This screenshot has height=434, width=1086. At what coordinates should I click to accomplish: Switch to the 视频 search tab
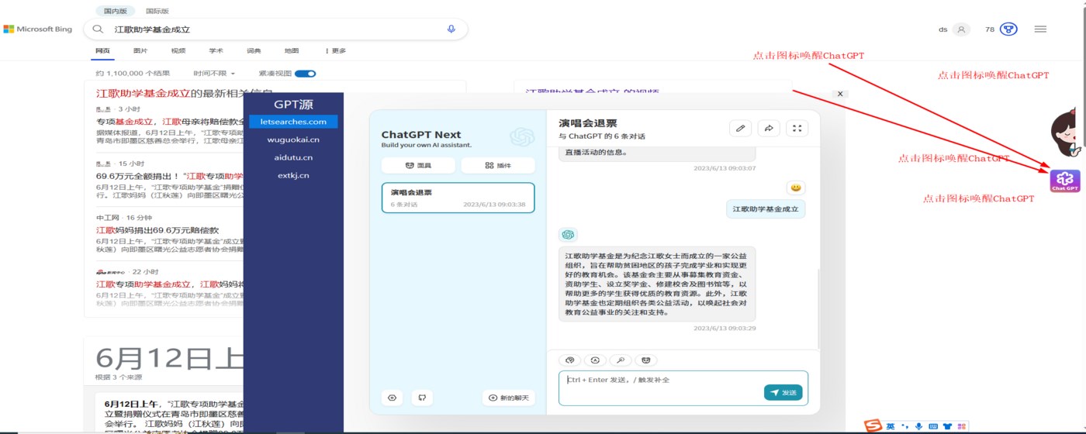[x=178, y=51]
